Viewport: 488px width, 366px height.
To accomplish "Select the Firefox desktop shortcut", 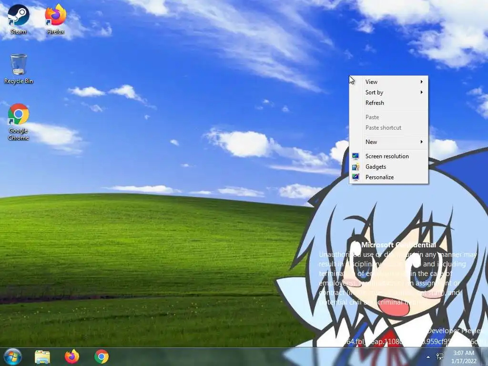I will coord(56,19).
